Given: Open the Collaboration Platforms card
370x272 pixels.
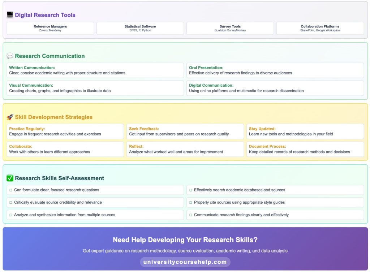Looking at the screenshot, I should 319,28.
